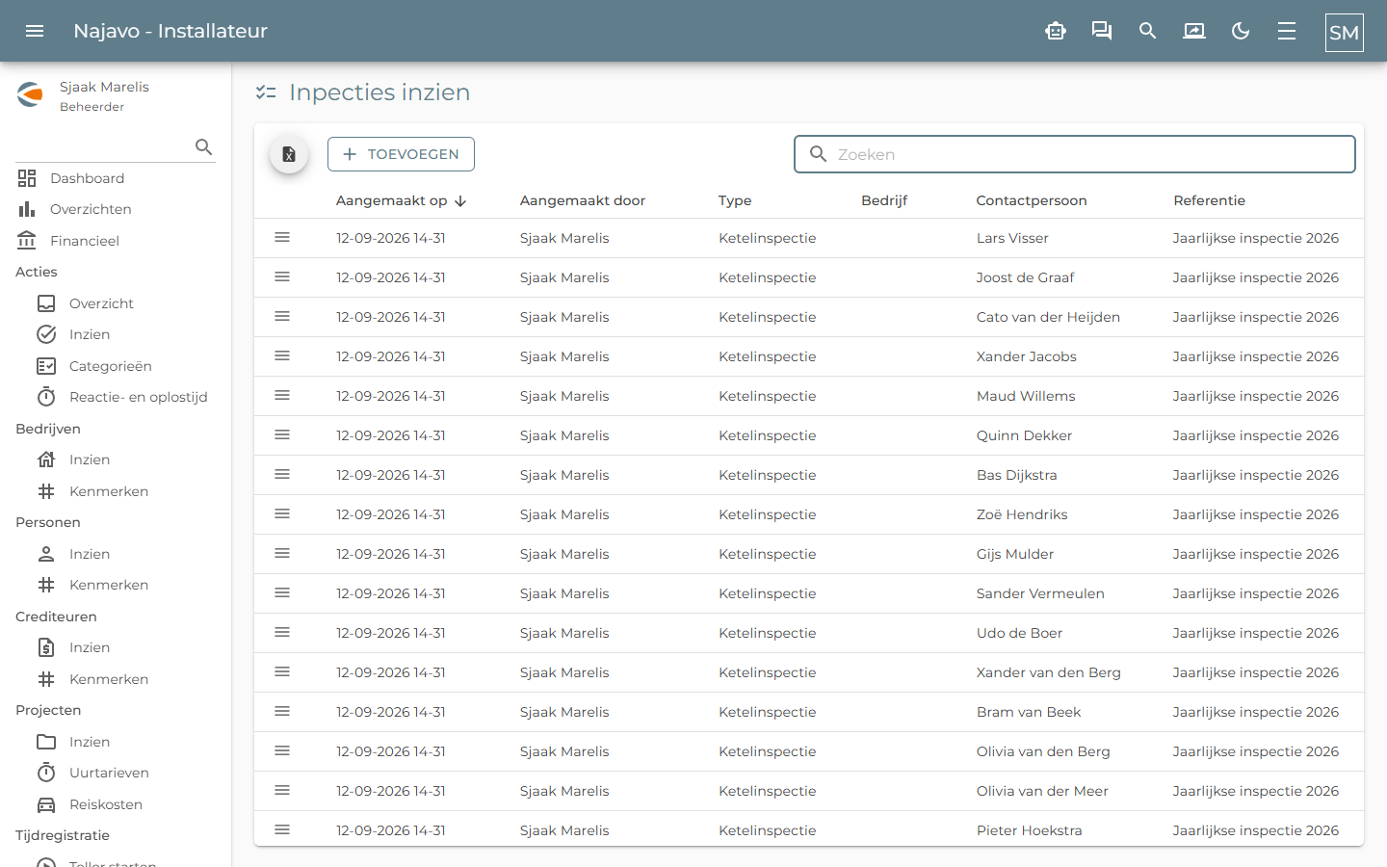The image size is (1387, 867).
Task: Open row menu for Sander Vermeulen
Action: 282,592
